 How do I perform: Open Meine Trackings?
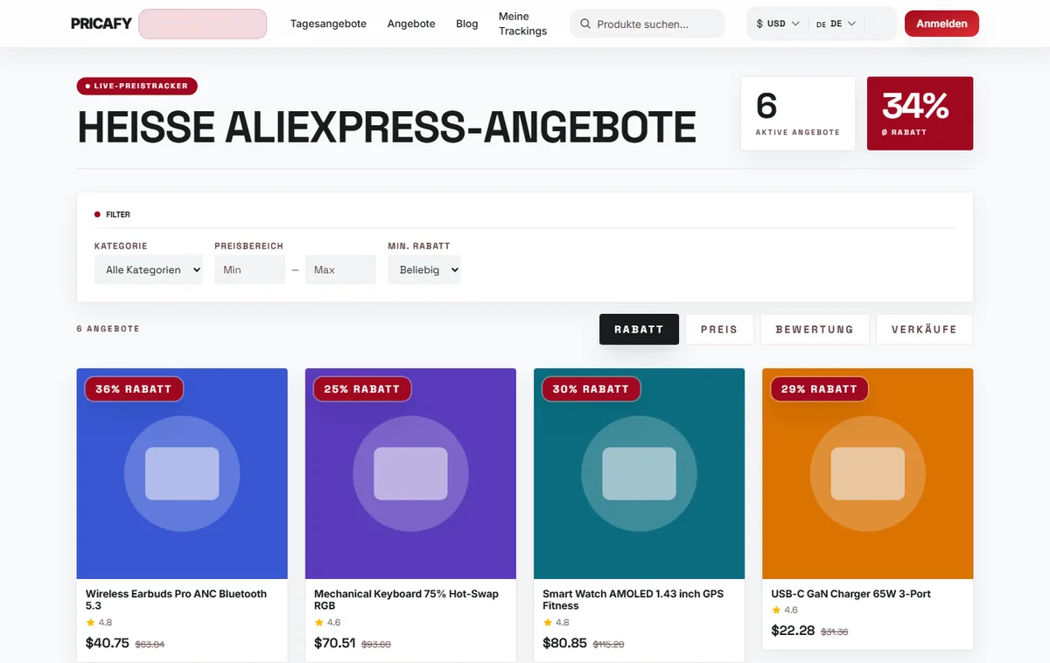(522, 24)
